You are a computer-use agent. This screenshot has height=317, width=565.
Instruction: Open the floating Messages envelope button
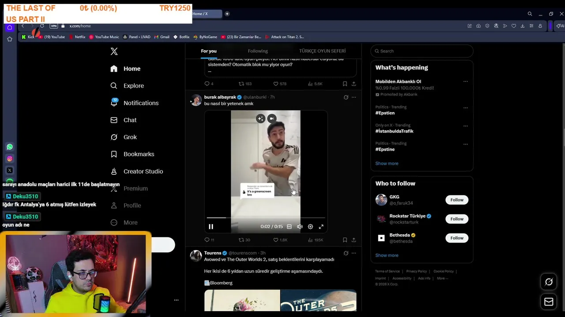(549, 302)
